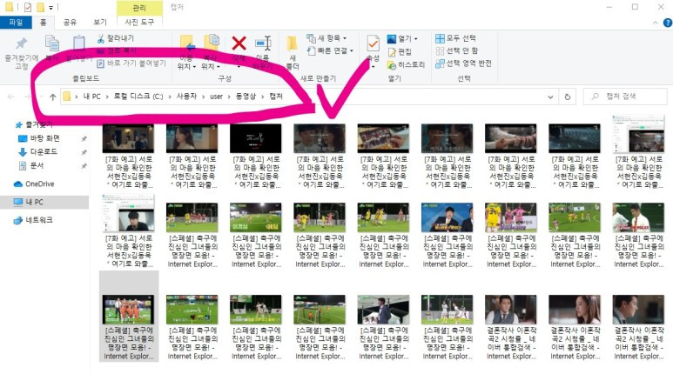
Task: Open Easy access (빠른 연결) dropdown
Action: click(x=330, y=51)
